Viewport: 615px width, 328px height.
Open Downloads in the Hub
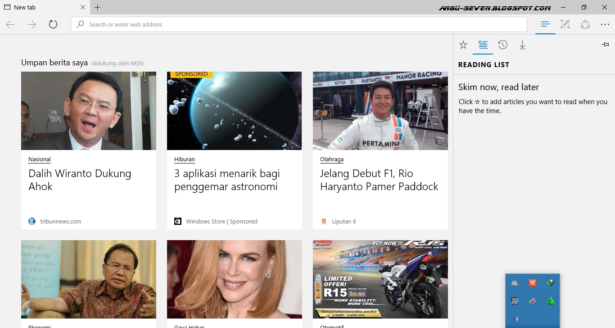click(522, 45)
